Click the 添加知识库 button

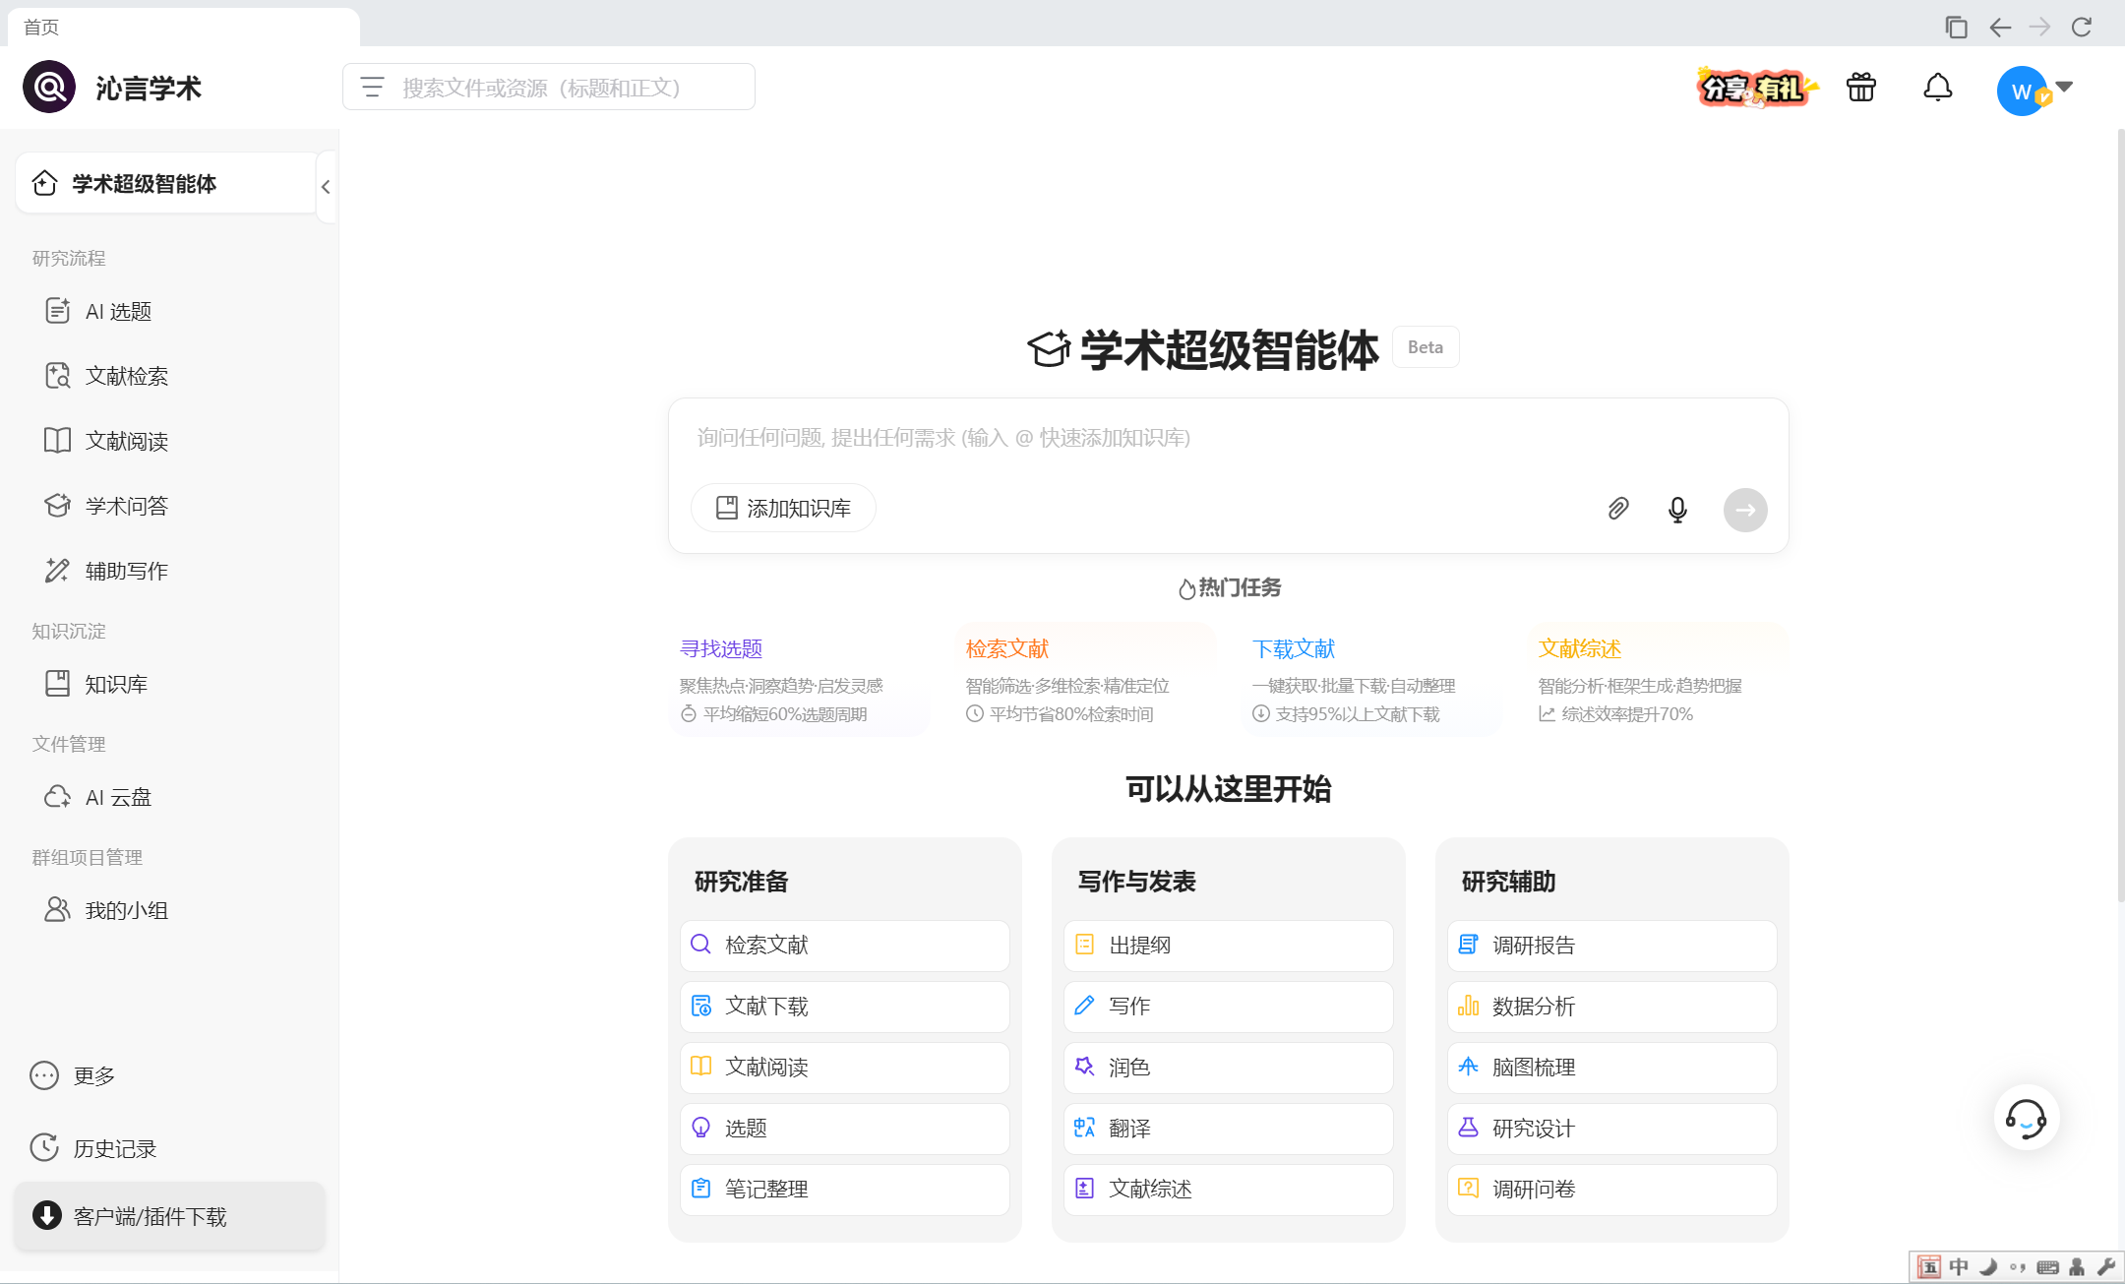(783, 508)
